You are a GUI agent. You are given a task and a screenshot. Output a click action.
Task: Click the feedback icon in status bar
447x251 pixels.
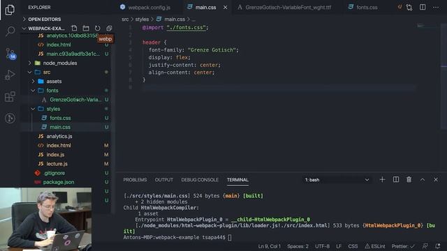(x=425, y=246)
